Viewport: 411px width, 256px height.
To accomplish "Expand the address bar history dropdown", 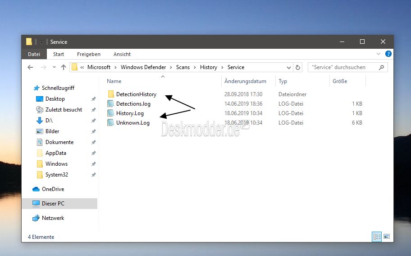I will (288, 67).
